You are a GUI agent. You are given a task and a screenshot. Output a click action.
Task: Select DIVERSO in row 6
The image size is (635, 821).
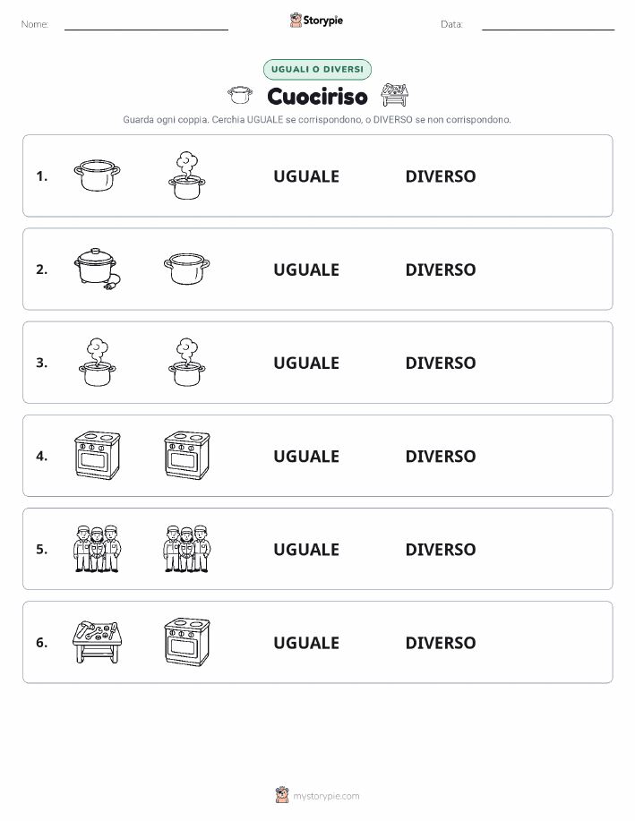[440, 643]
